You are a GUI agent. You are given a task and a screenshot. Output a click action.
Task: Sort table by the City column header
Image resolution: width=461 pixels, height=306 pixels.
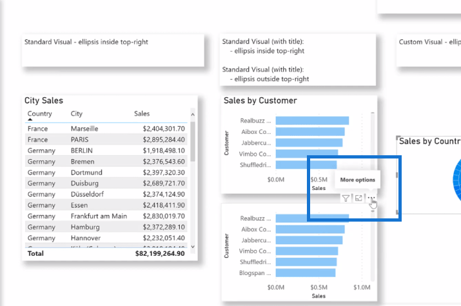[77, 114]
